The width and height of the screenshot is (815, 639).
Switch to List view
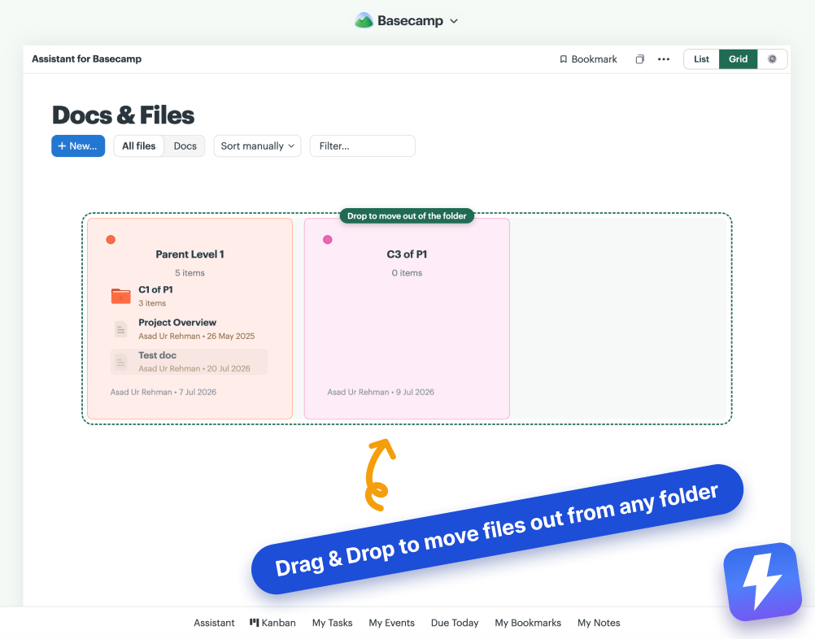pos(701,59)
